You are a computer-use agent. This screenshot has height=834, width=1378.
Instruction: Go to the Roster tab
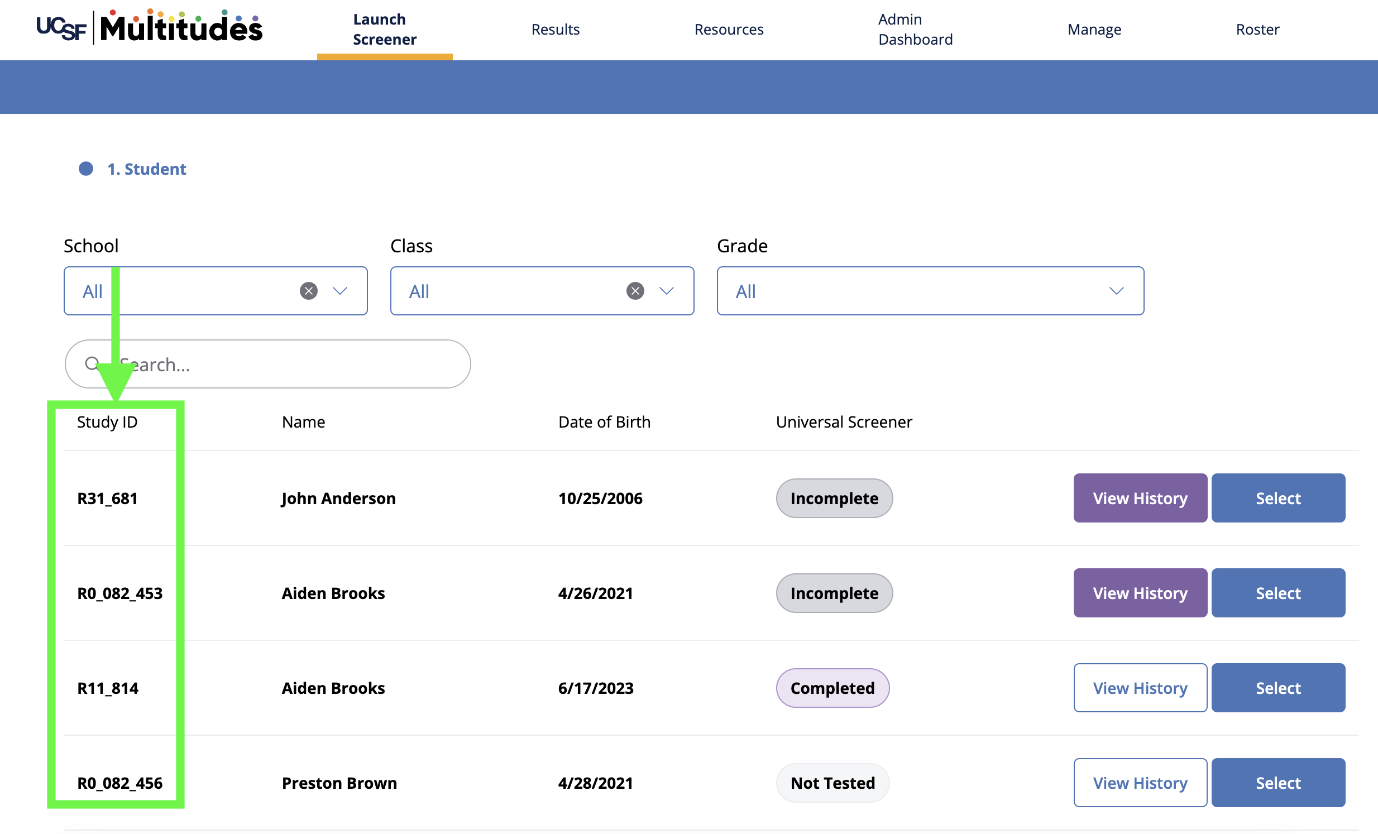pyautogui.click(x=1257, y=29)
